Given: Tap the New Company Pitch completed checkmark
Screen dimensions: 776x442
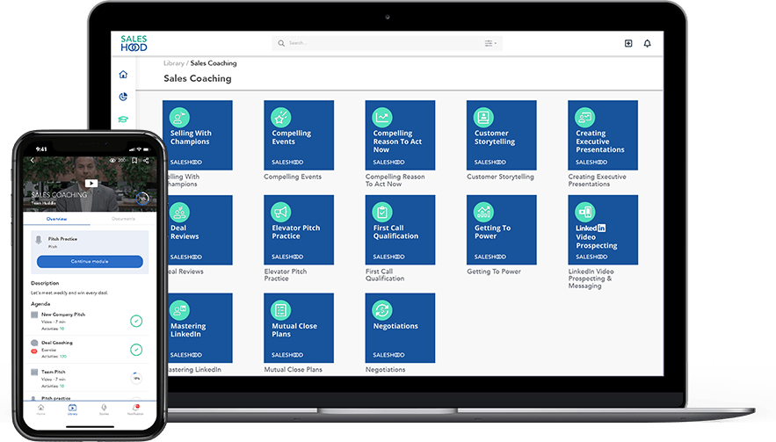Looking at the screenshot, I should tap(136, 322).
